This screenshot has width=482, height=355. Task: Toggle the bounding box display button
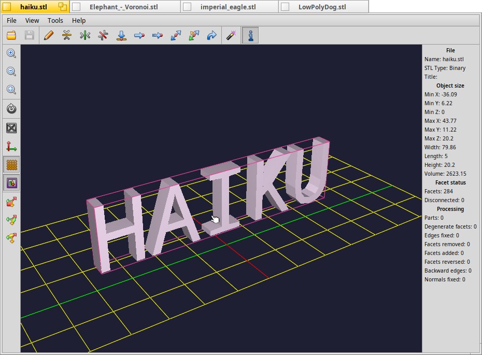click(x=11, y=183)
